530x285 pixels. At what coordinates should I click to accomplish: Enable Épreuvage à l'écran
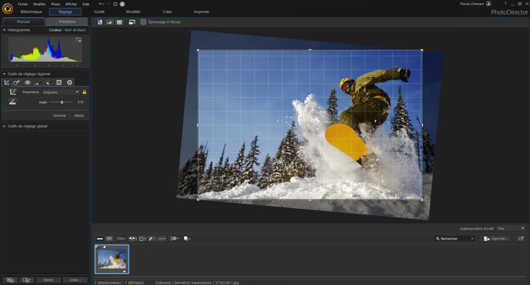[x=144, y=22]
